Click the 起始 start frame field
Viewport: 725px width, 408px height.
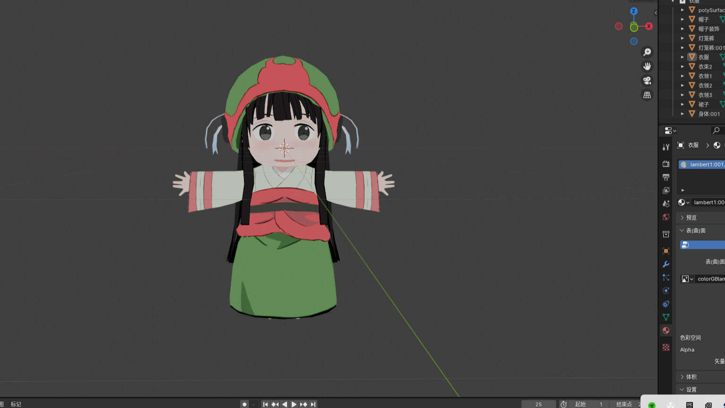point(588,404)
